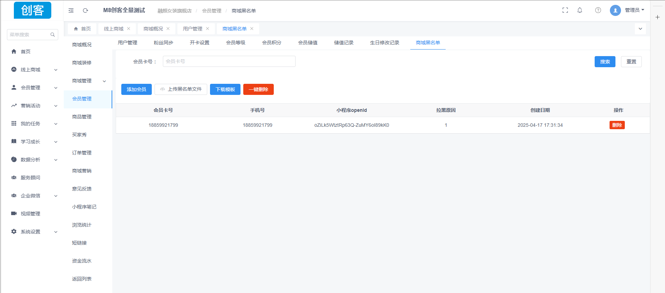The width and height of the screenshot is (665, 293).
Task: Close the 商城概况 page tab
Action: [x=168, y=29]
